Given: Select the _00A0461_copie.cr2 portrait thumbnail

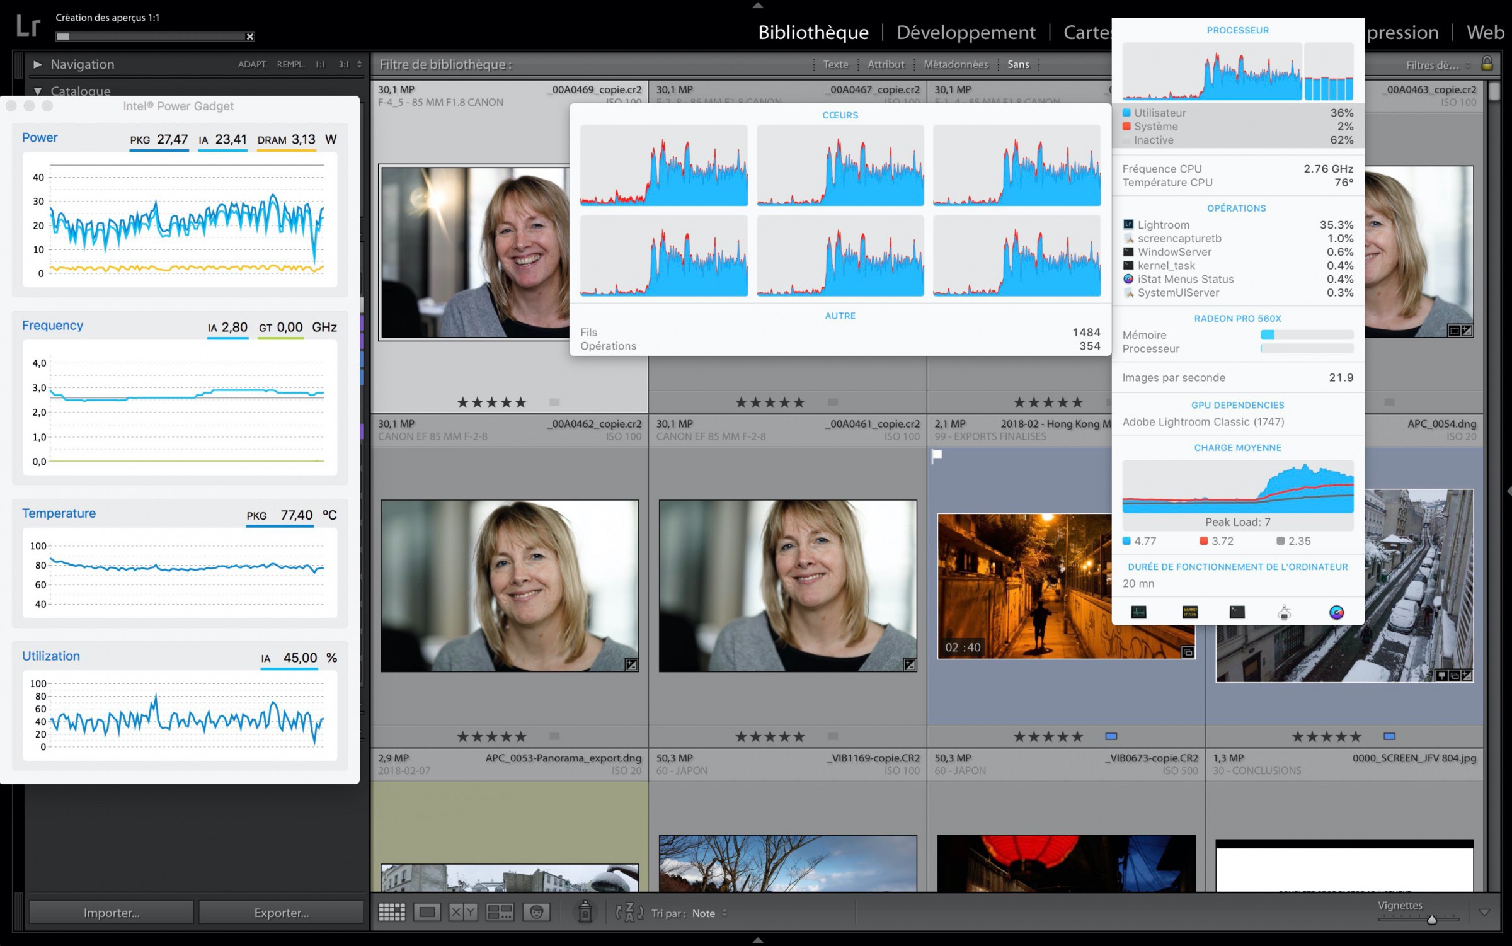Looking at the screenshot, I should 787,586.
